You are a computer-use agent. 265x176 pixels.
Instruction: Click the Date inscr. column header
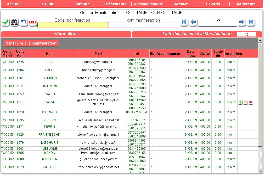191,54
